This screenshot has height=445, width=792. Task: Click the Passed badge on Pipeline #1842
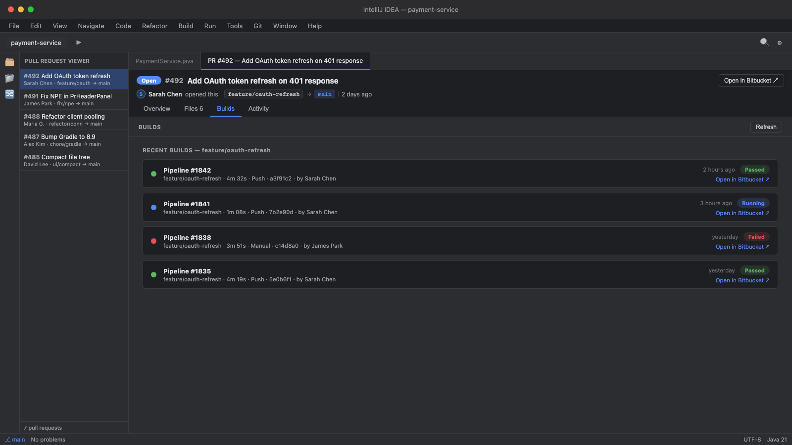(754, 170)
